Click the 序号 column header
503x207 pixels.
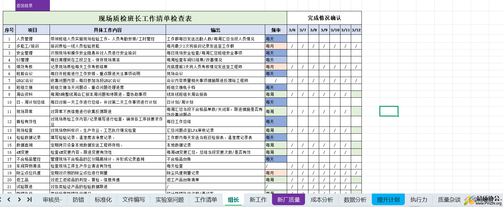(9, 30)
